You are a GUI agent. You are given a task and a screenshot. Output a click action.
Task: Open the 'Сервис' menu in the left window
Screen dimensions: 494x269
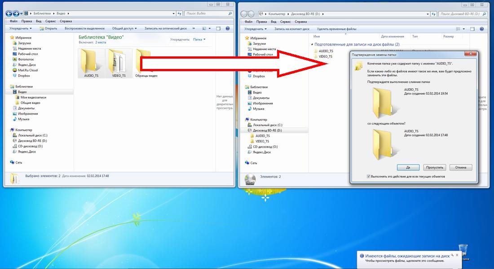51,21
